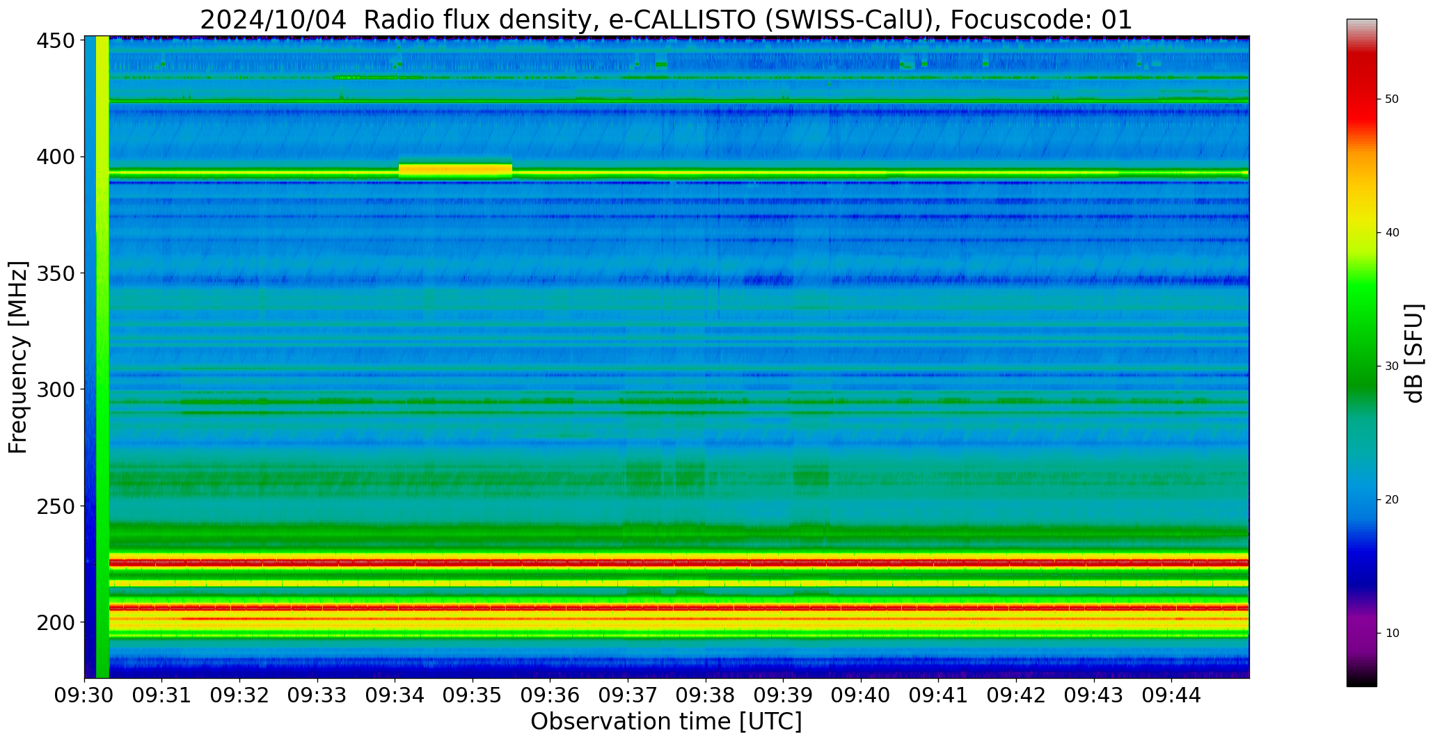Image resolution: width=1435 pixels, height=742 pixels.
Task: Click the 'Frequency [MHz]' y-axis label
Action: (19, 357)
